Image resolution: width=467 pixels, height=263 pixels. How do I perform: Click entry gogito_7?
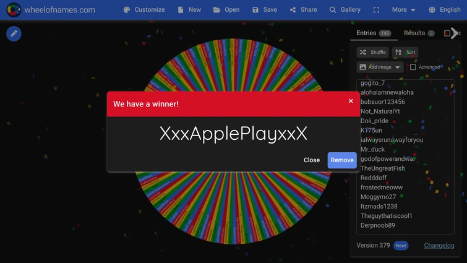(372, 83)
